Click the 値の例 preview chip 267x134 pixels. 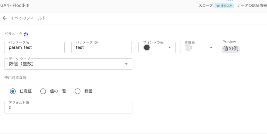click(231, 49)
